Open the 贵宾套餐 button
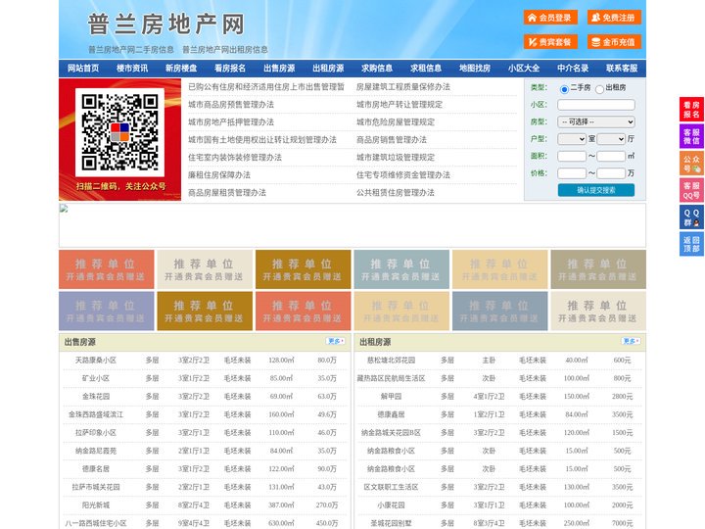The width and height of the screenshot is (705, 529). (x=550, y=42)
